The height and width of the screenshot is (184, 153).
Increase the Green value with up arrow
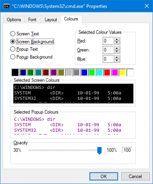click(x=117, y=48)
